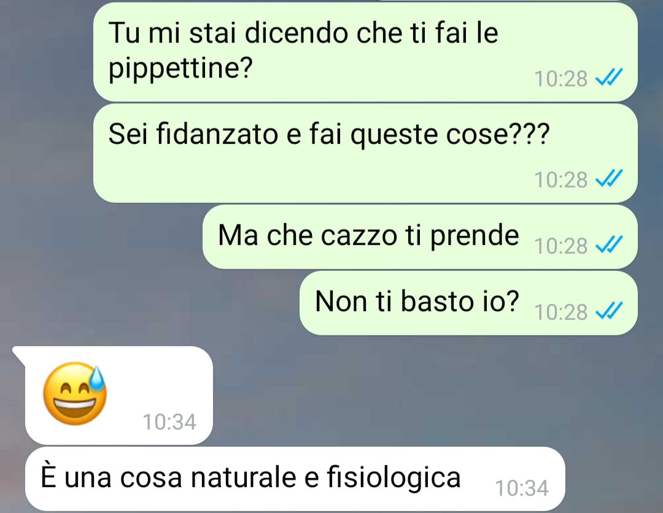This screenshot has width=663, height=513.
Task: Tap the 10:28 timestamp on the 'pippettine?' message
Action: 560,78
